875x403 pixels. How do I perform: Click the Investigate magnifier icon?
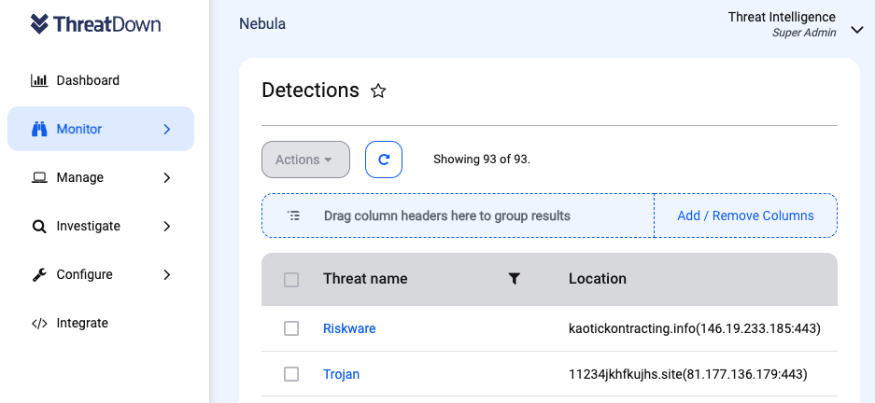(39, 226)
